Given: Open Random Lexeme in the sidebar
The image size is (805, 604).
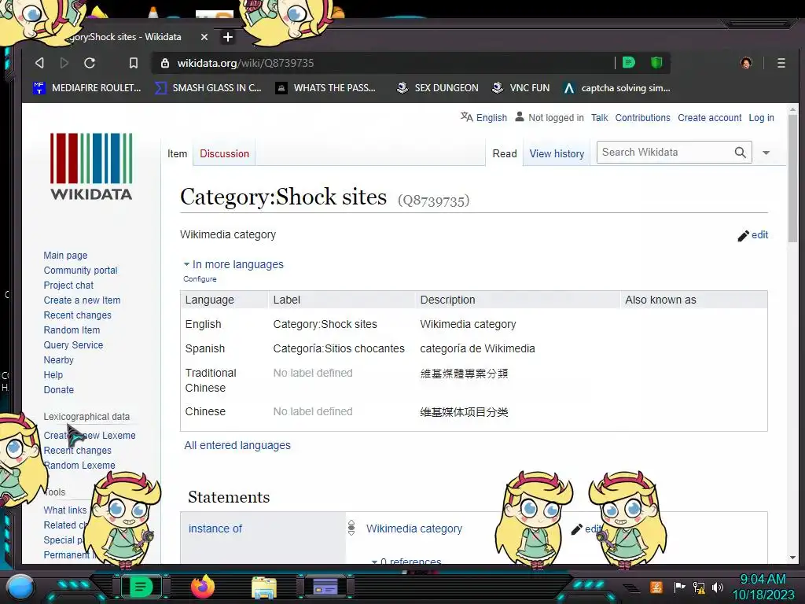Looking at the screenshot, I should (79, 465).
